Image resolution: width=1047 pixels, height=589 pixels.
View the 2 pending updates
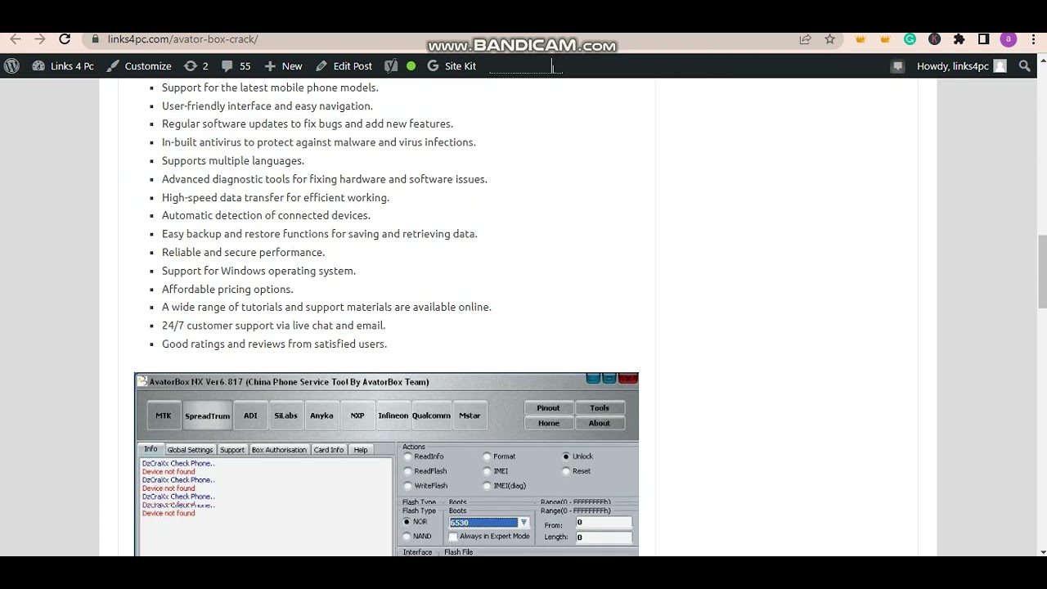coord(196,66)
